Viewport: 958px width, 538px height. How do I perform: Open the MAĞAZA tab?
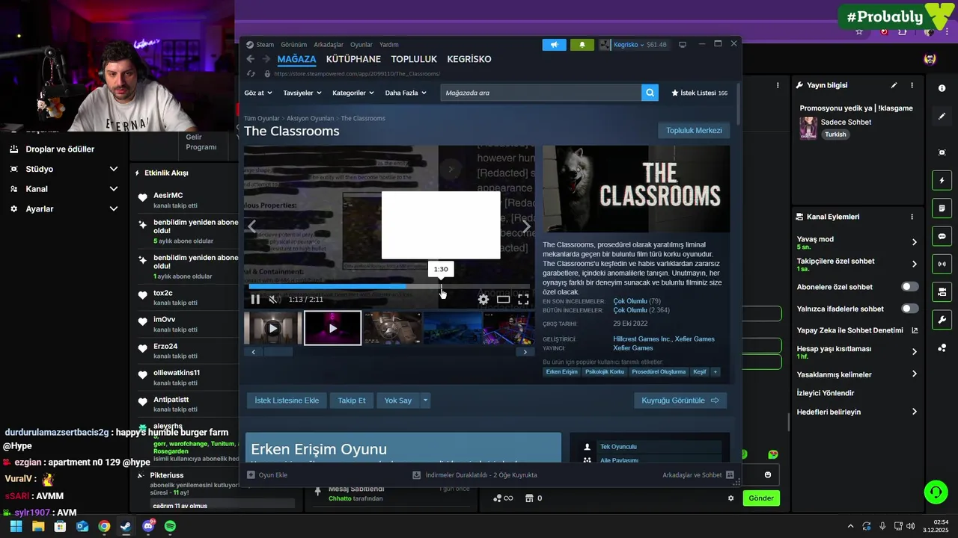coord(296,59)
